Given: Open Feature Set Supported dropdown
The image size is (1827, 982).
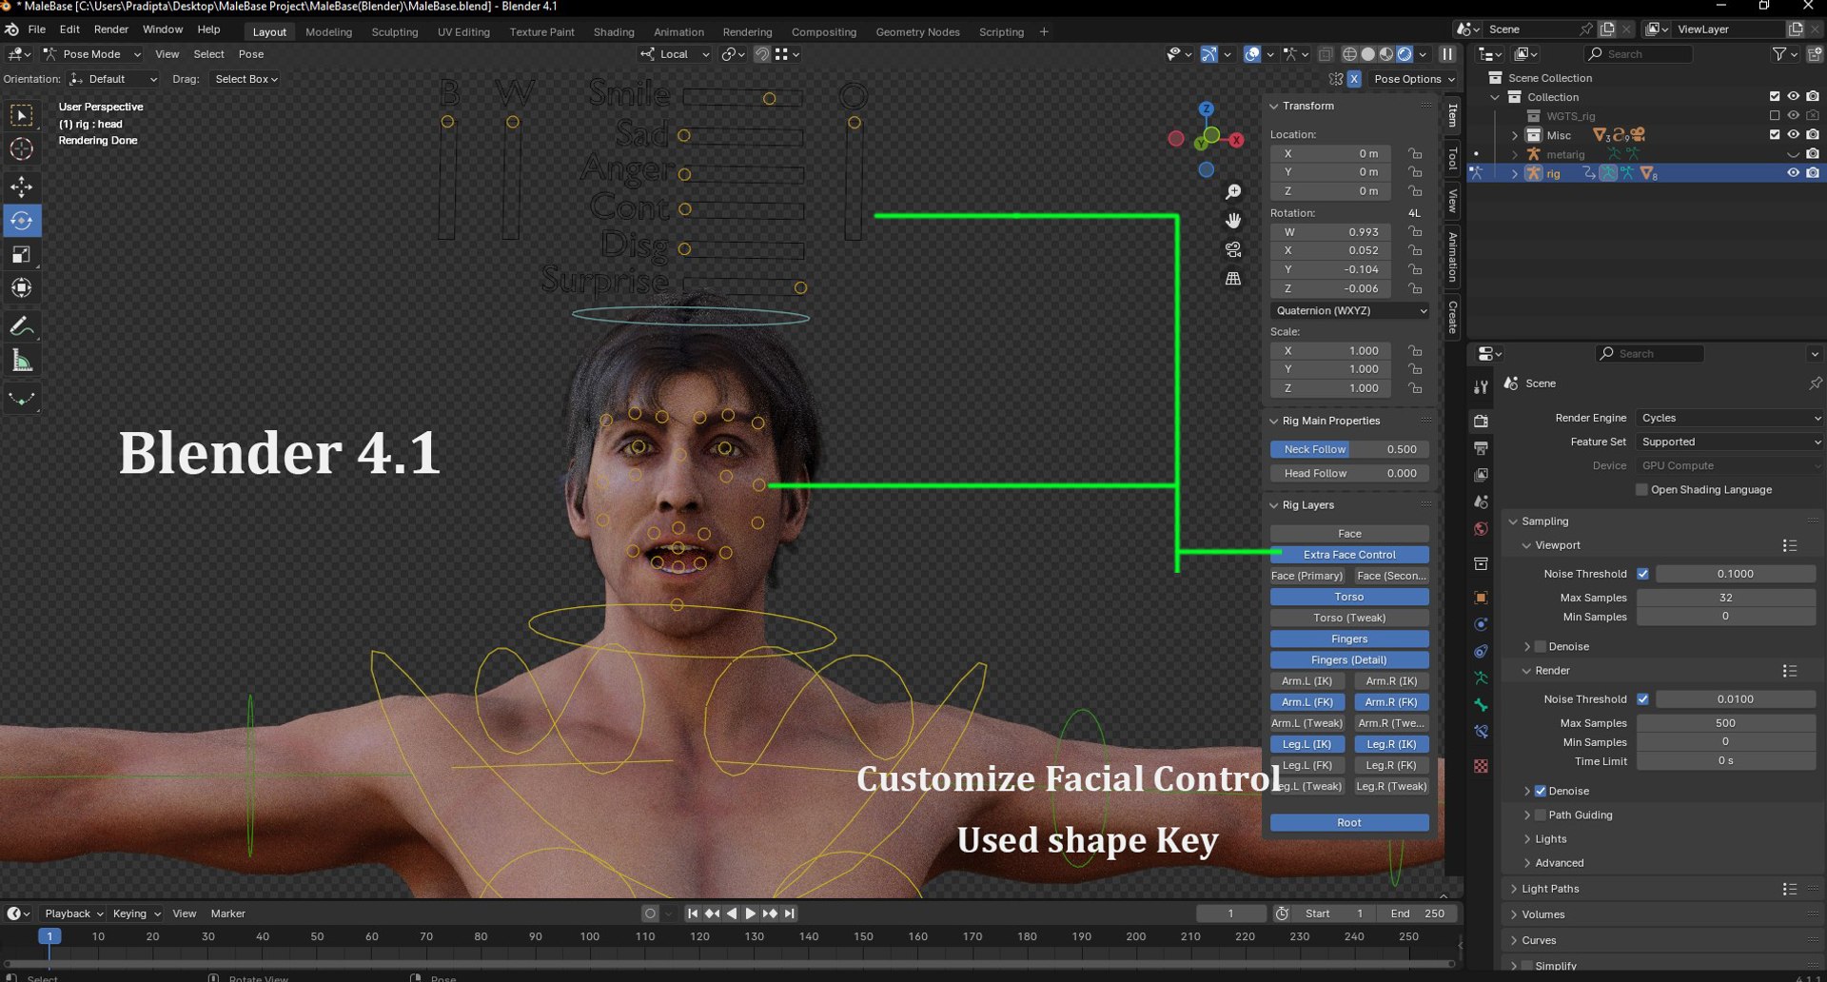Looking at the screenshot, I should [x=1729, y=442].
